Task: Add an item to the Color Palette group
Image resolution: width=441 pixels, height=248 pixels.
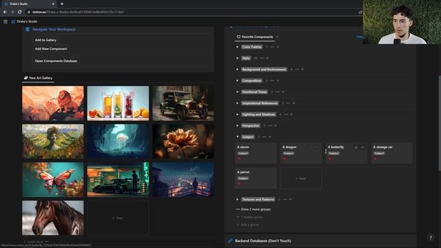Action: (x=278, y=47)
